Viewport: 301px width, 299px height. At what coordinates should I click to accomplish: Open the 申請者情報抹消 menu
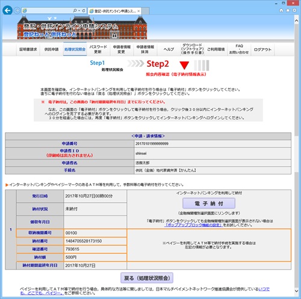pos(145,49)
